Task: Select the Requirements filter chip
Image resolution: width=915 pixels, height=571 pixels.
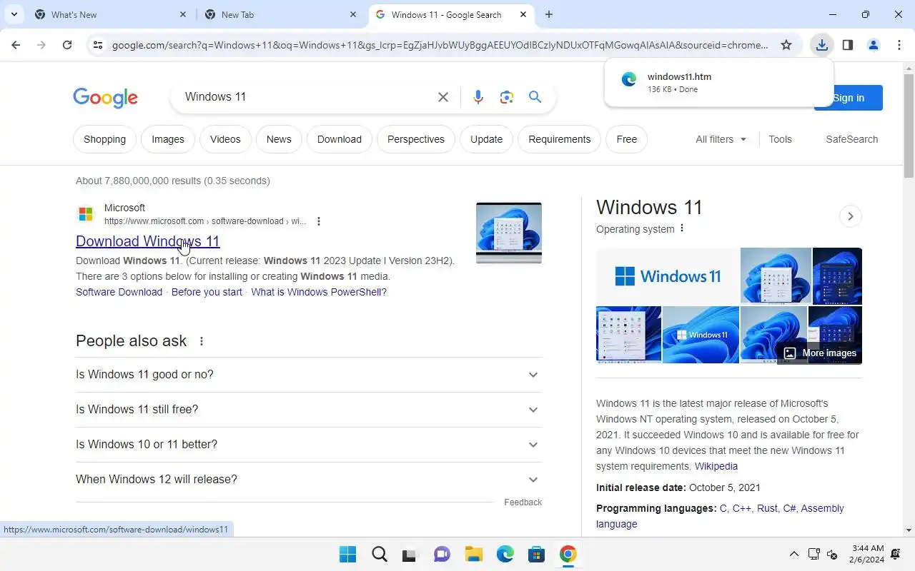Action: (560, 139)
